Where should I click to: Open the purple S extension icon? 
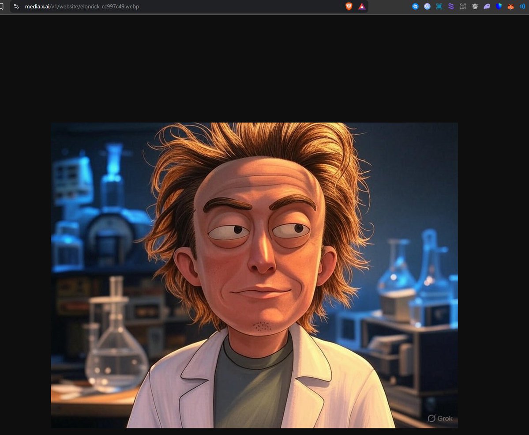(x=451, y=7)
